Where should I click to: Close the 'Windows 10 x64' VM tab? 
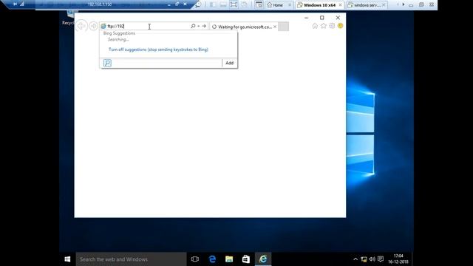click(341, 5)
